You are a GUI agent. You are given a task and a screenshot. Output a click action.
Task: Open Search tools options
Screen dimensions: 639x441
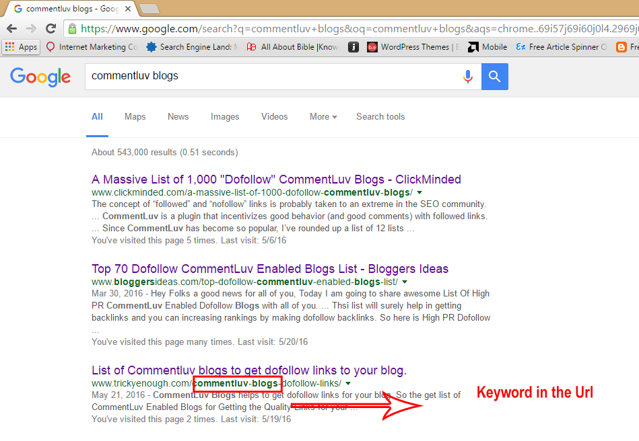[x=380, y=117]
